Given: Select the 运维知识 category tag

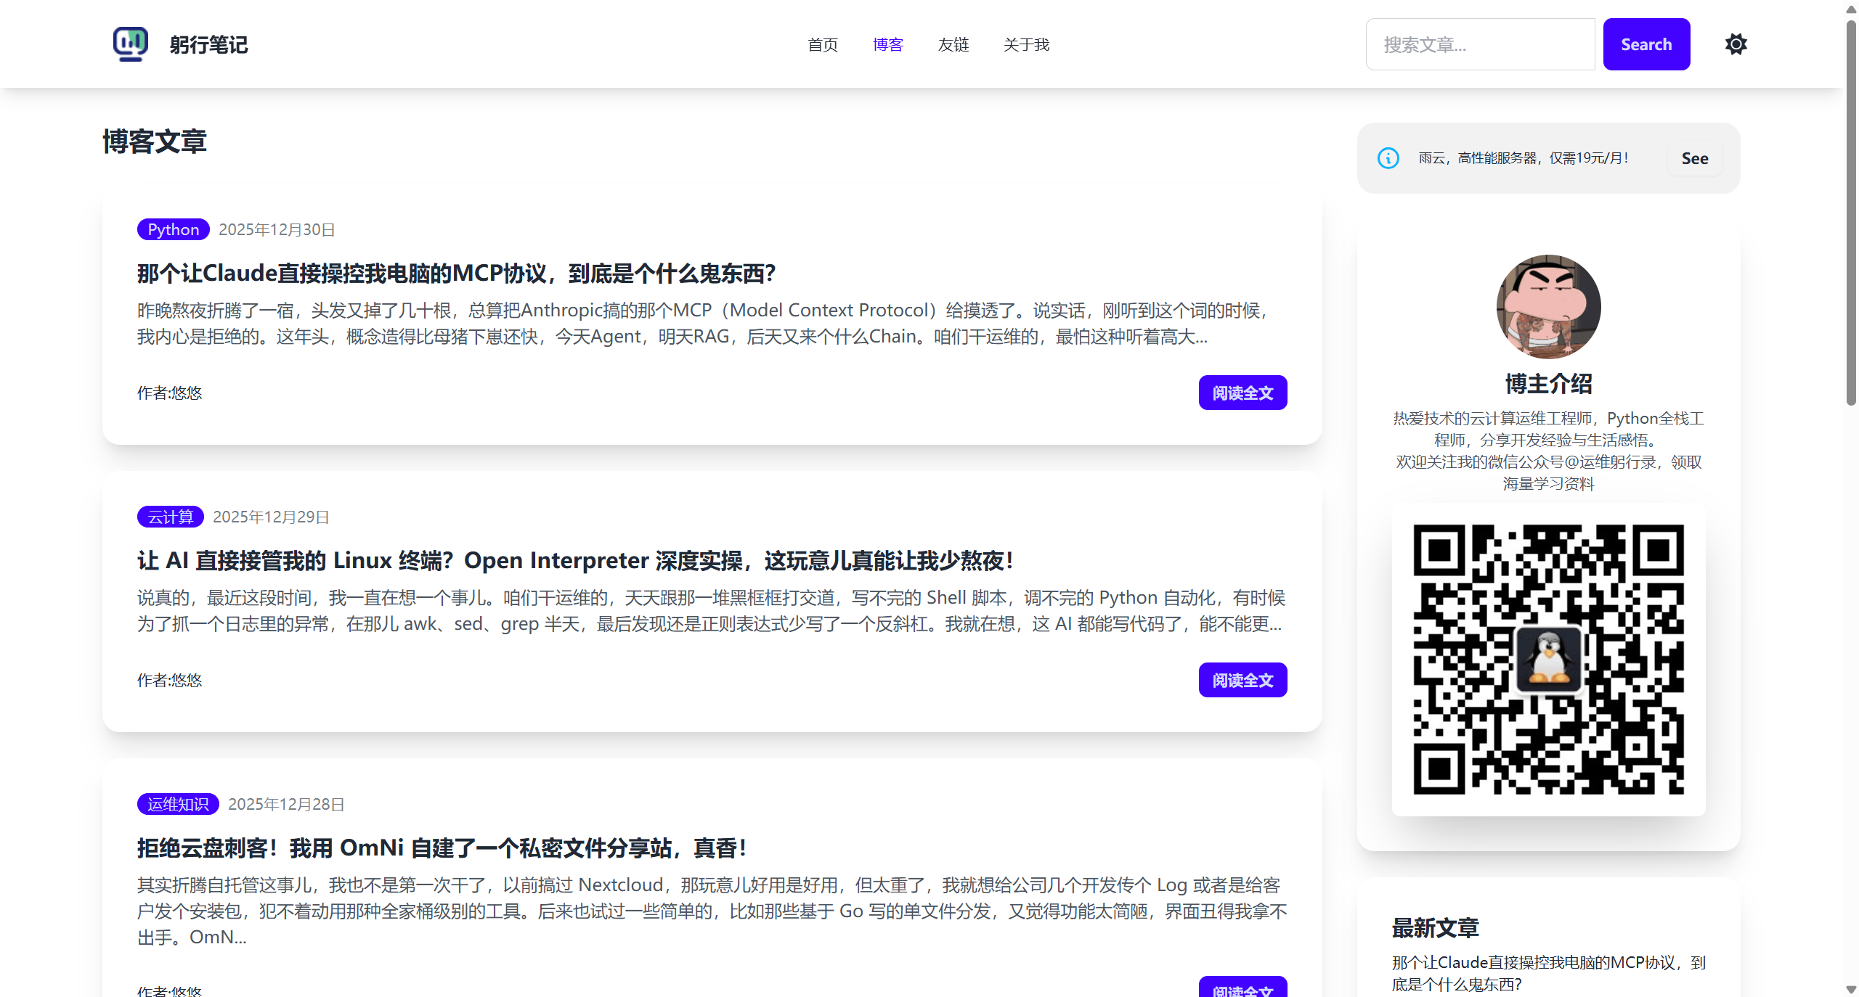Looking at the screenshot, I should click(178, 804).
